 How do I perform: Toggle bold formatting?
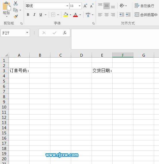click(x=28, y=15)
